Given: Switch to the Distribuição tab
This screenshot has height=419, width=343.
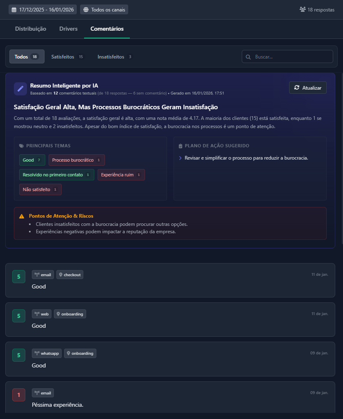Looking at the screenshot, I should (30, 29).
